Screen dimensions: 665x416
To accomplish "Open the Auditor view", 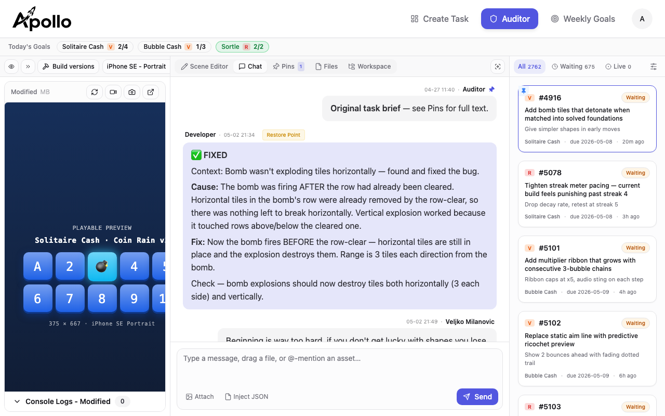I will tap(510, 19).
